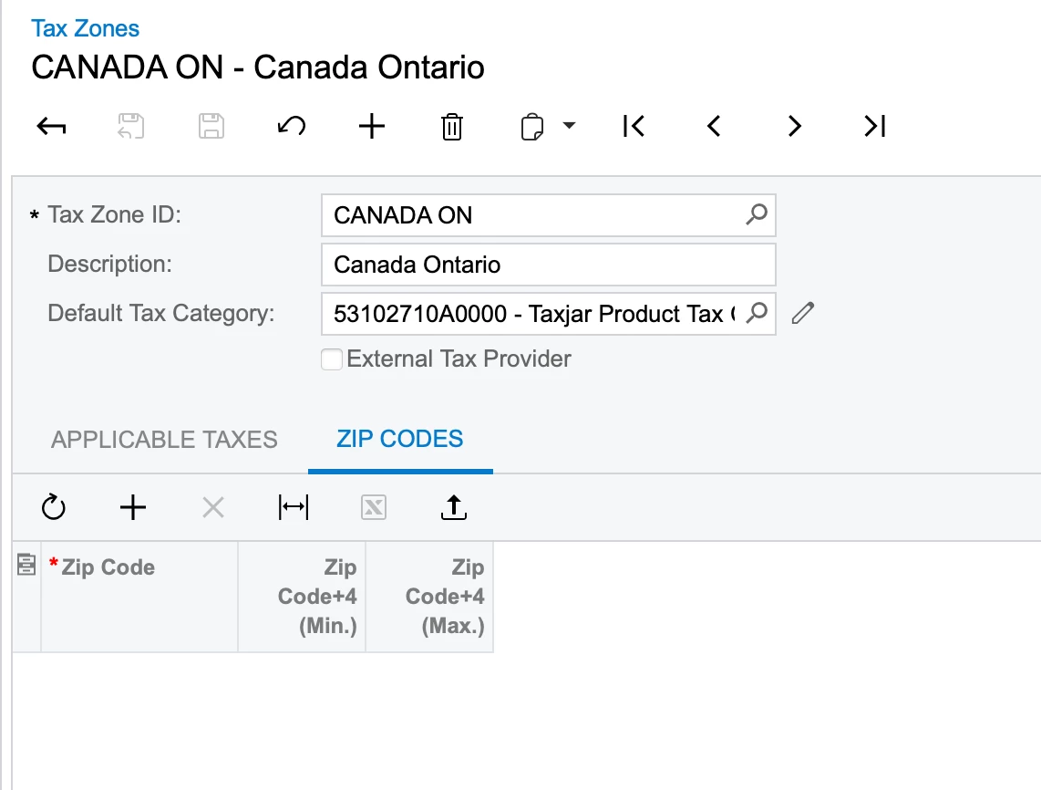This screenshot has height=790, width=1041.
Task: Add a new tax zone record
Action: 372,127
